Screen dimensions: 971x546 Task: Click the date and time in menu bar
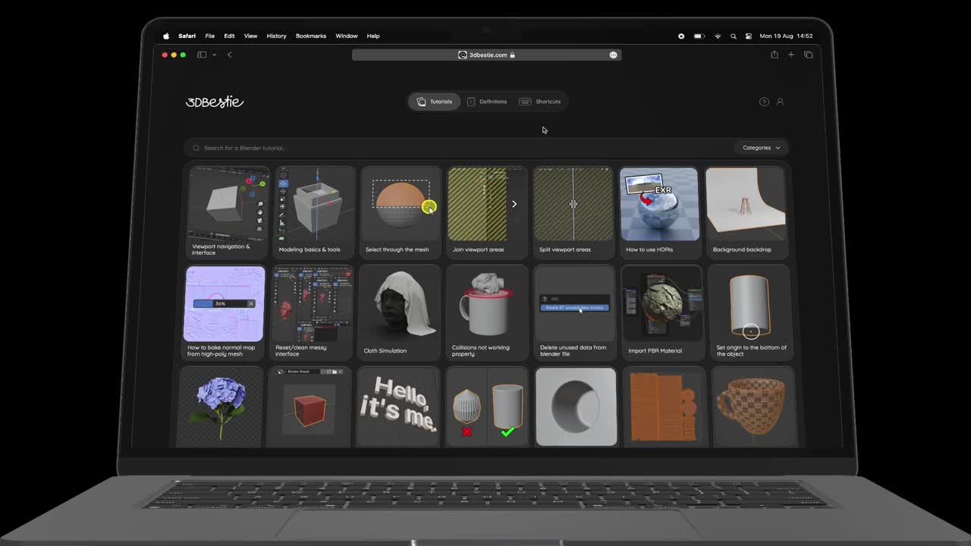[x=786, y=36]
